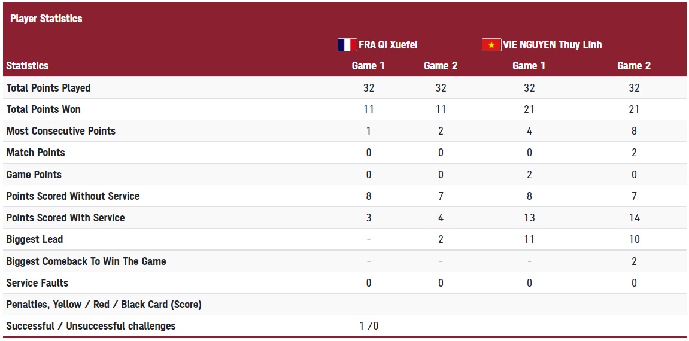
Task: Click the 1 /0 challenges value
Action: pyautogui.click(x=369, y=326)
